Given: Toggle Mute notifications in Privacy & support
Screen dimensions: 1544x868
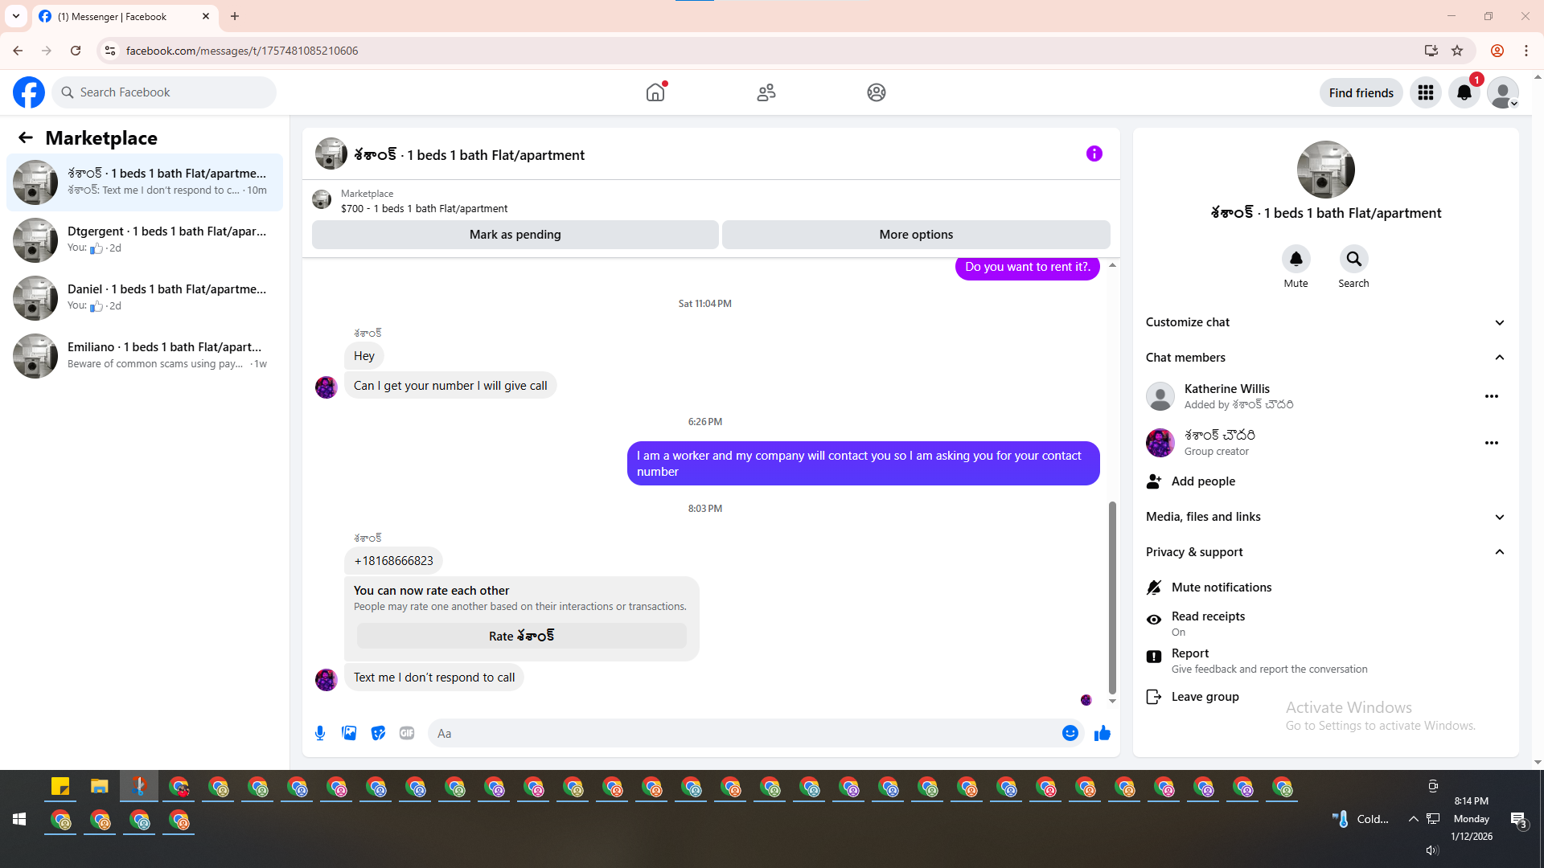Looking at the screenshot, I should coord(1221,588).
